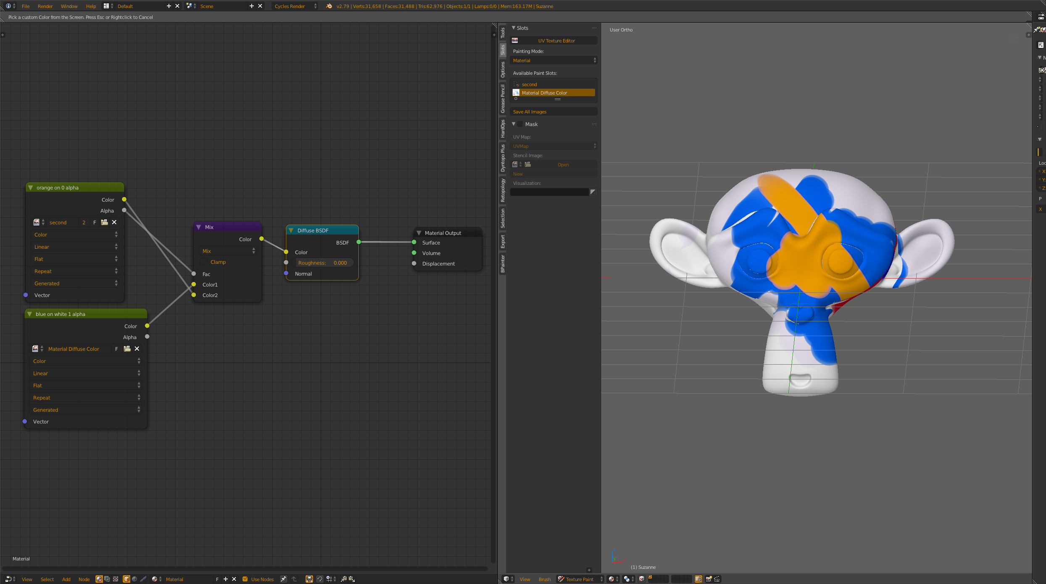The width and height of the screenshot is (1046, 584).
Task: Unlink image in Material Diffuse Color node
Action: pyautogui.click(x=137, y=349)
